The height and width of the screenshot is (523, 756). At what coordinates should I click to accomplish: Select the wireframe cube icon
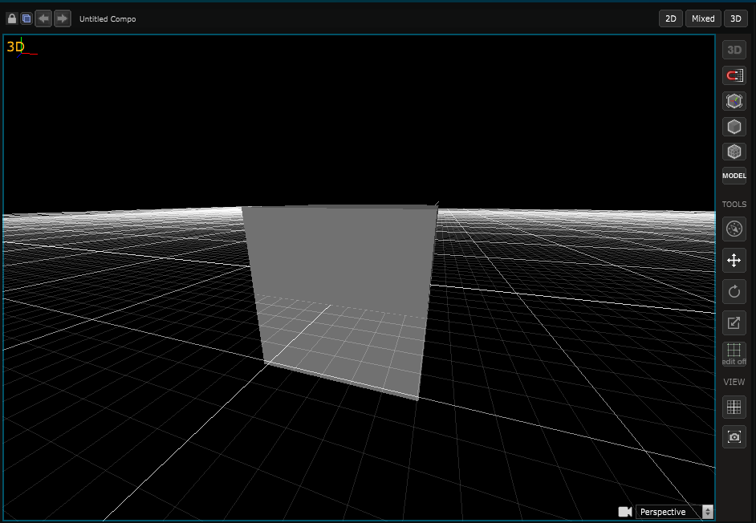click(734, 152)
